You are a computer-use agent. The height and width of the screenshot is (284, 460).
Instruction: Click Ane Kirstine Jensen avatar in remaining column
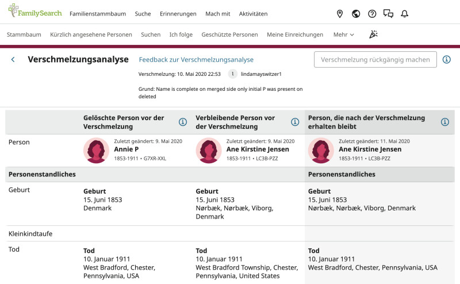[209, 151]
